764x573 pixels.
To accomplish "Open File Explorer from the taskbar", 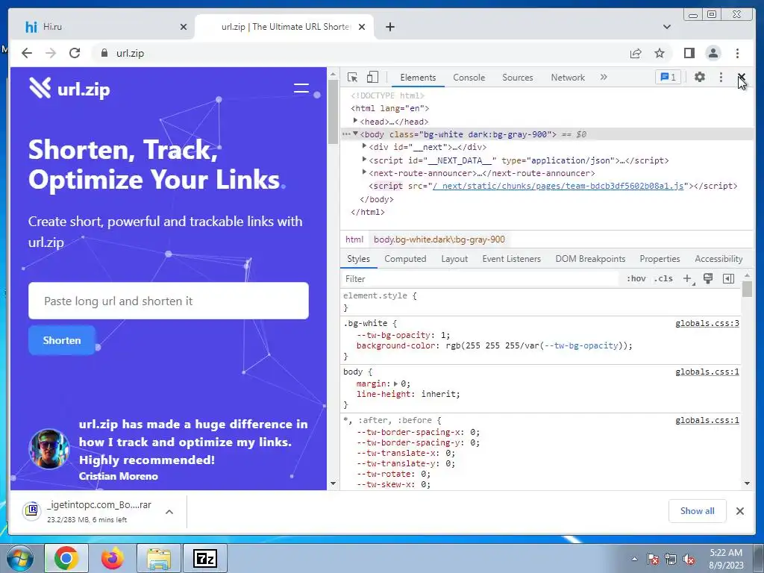I will click(159, 558).
